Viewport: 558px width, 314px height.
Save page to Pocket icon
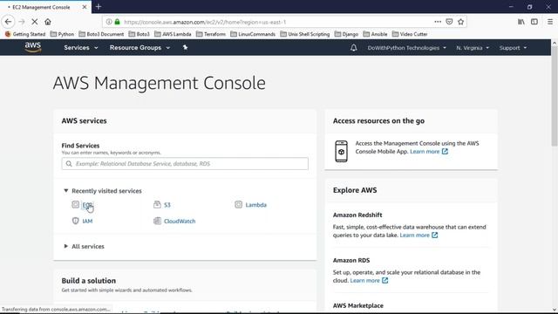click(x=449, y=22)
